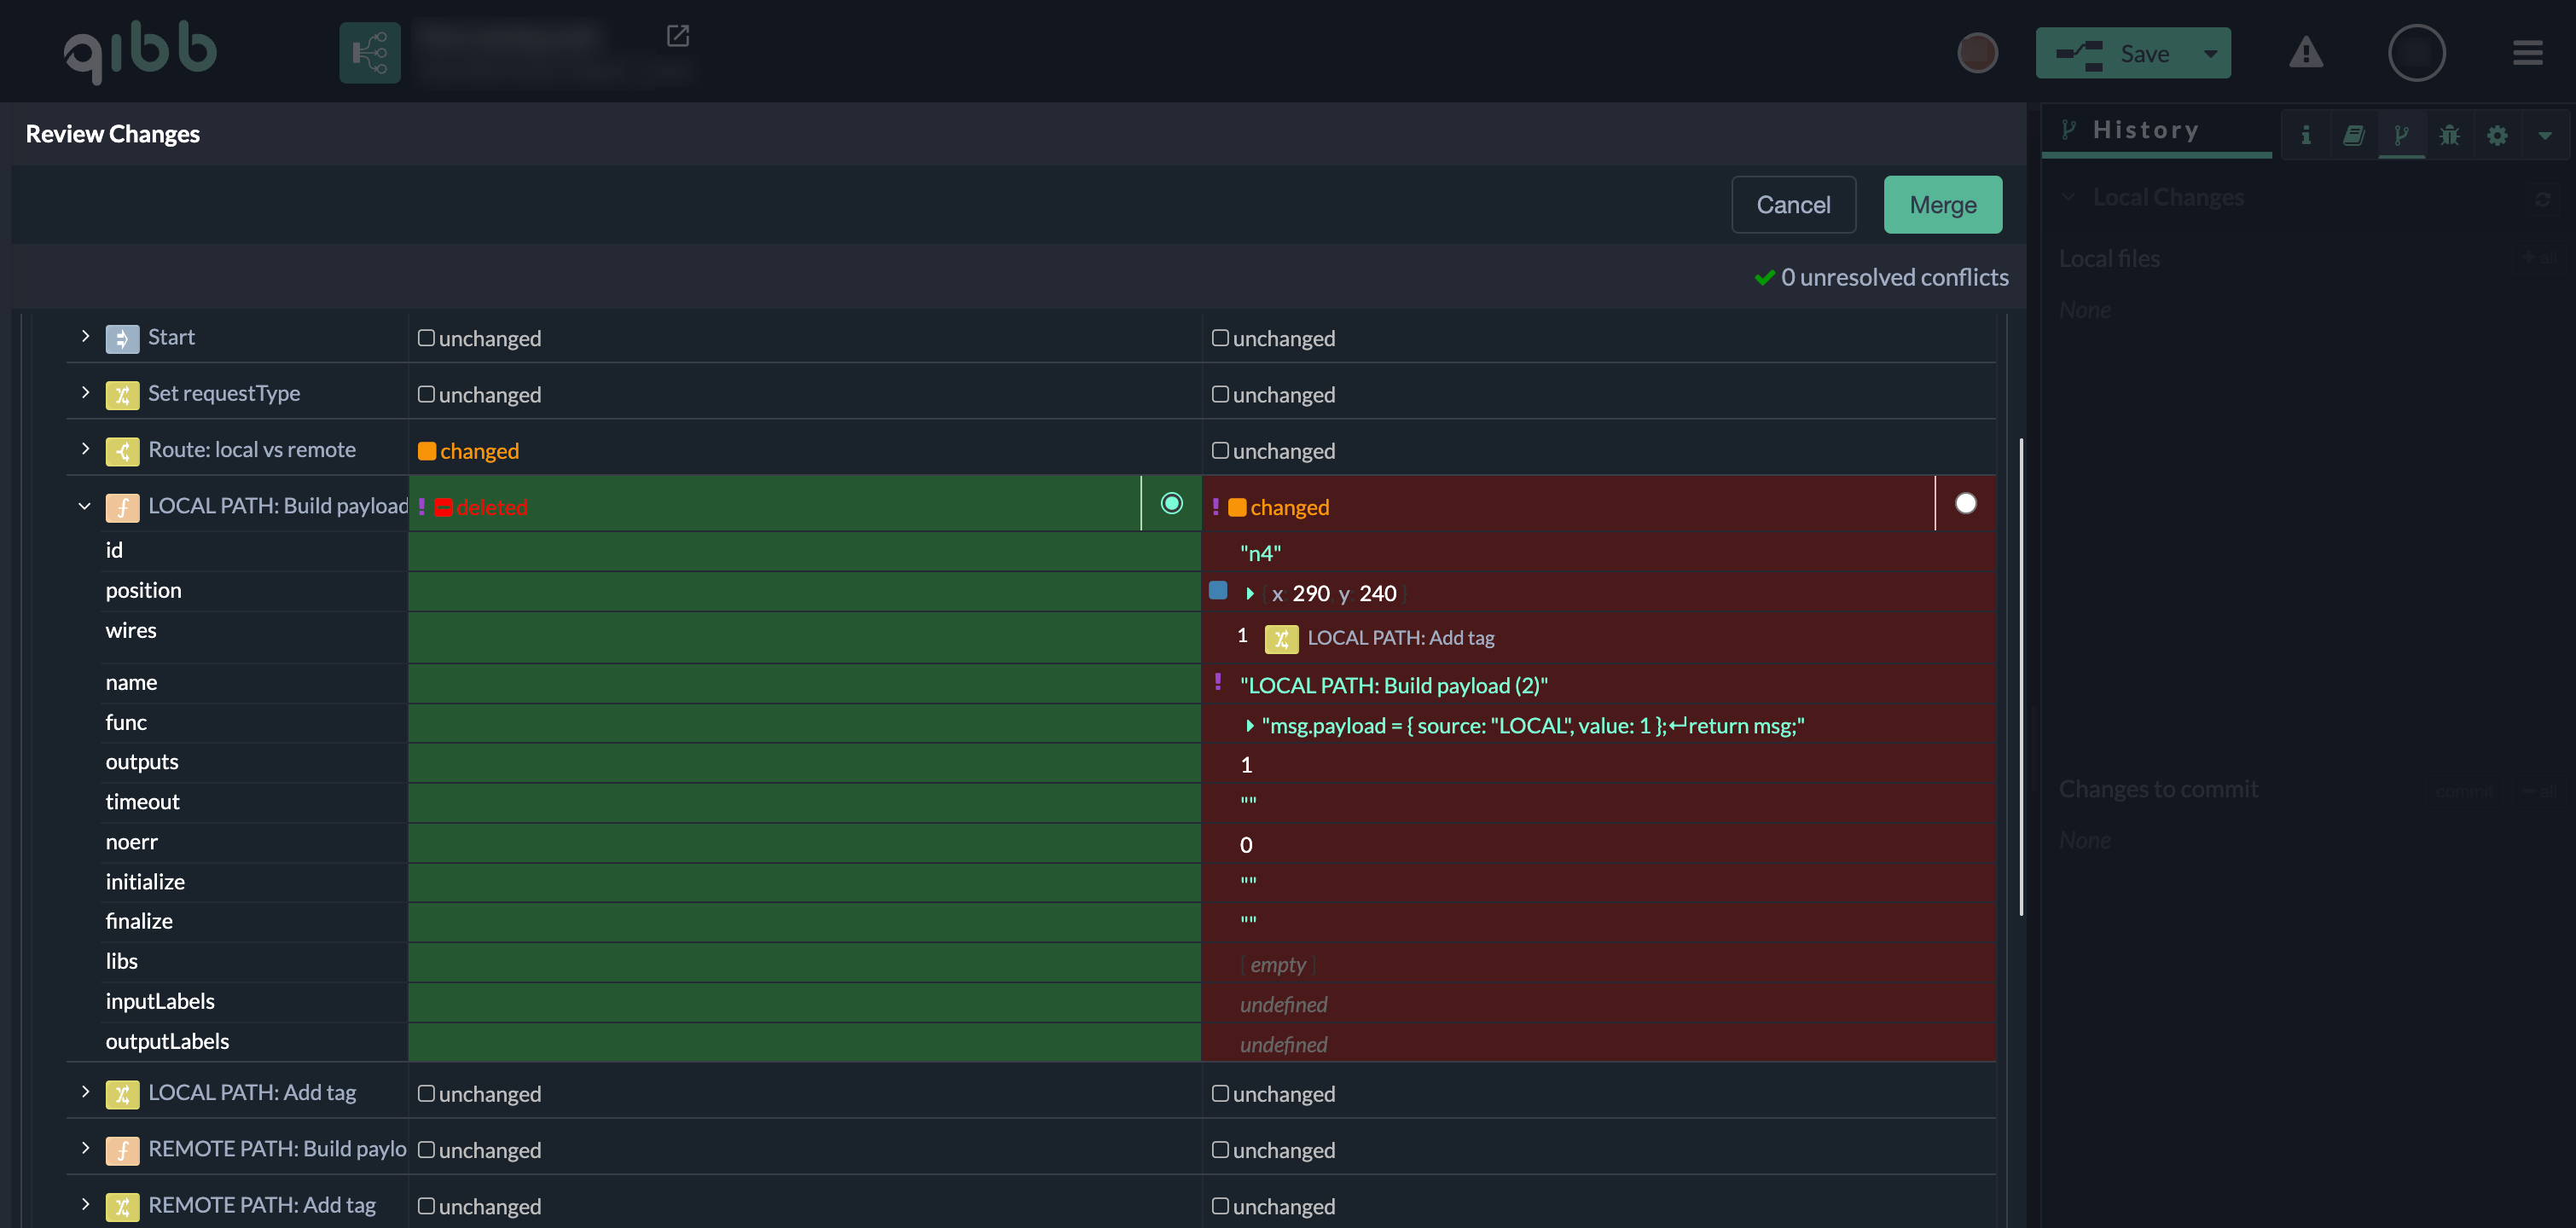Open the debug bug sidebar icon
Image resolution: width=2576 pixels, height=1228 pixels.
[2449, 135]
